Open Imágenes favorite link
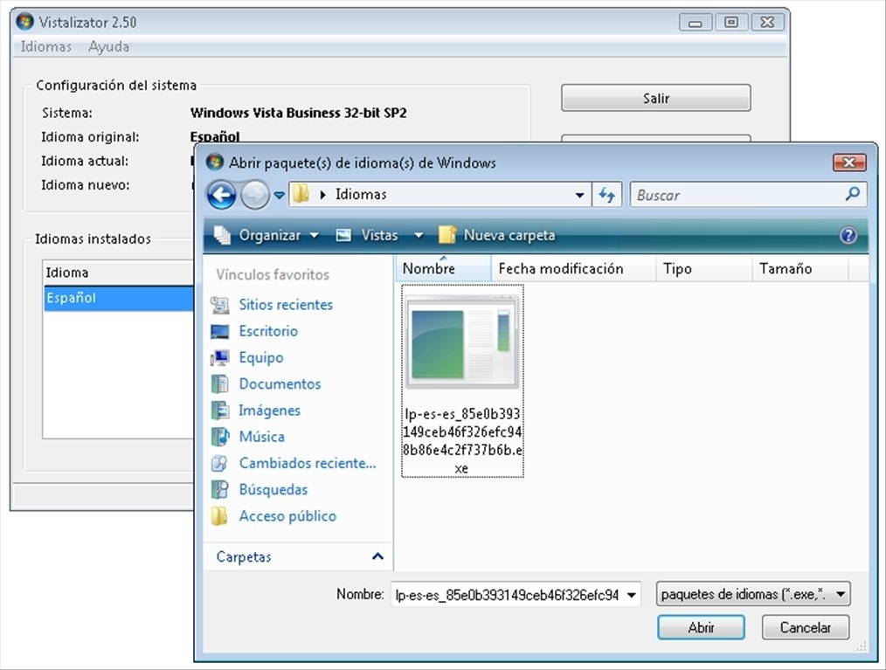This screenshot has width=886, height=670. [x=269, y=411]
